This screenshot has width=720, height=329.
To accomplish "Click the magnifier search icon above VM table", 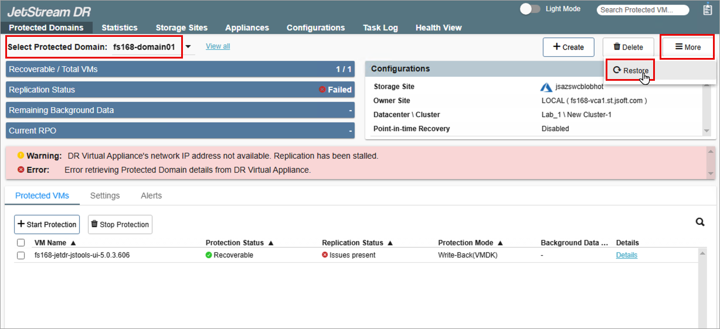I will [x=700, y=222].
